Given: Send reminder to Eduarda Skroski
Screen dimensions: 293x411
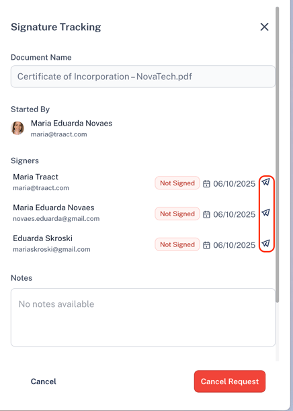Looking at the screenshot, I should pos(266,243).
